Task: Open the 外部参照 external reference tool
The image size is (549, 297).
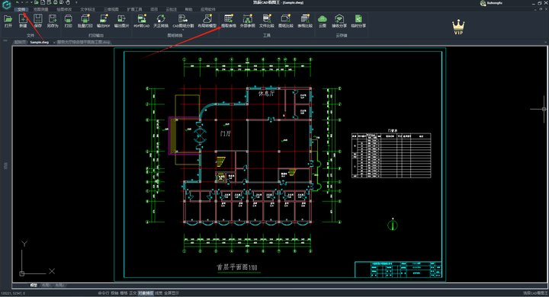Action: (248, 21)
